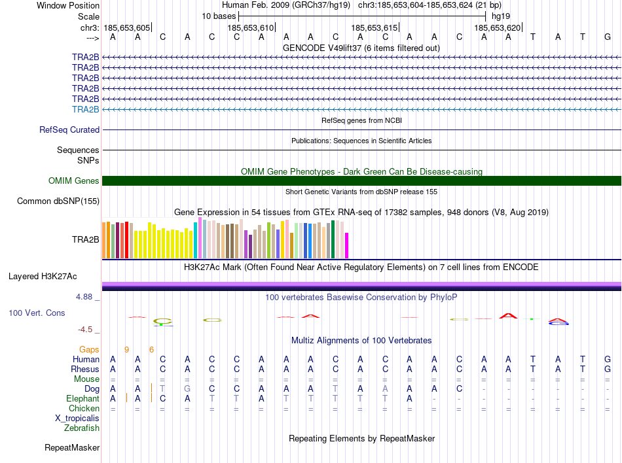Image resolution: width=622 pixels, height=463 pixels.
Task: Open the TRA2B GTEx expression bar chart
Action: pyautogui.click(x=225, y=239)
